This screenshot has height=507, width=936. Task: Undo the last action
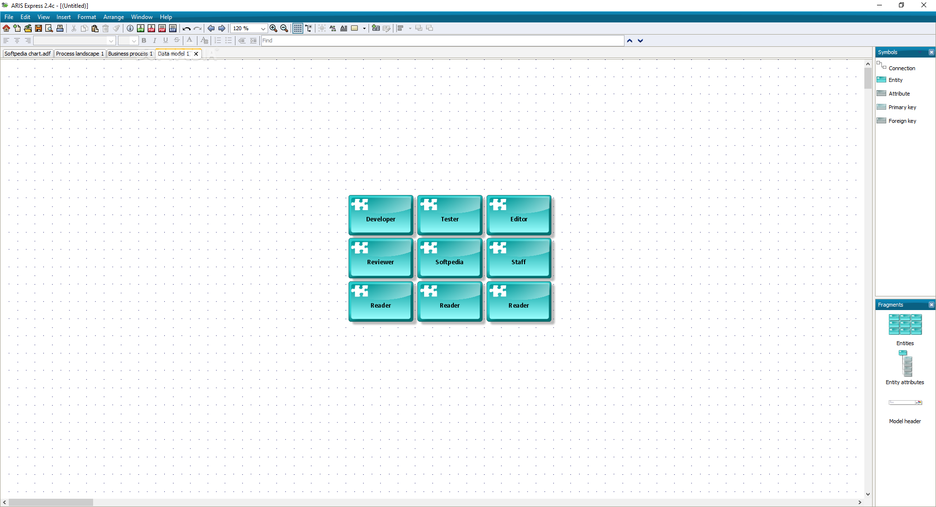click(187, 28)
